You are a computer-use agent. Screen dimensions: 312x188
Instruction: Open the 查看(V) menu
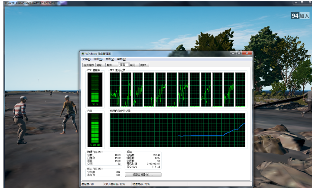point(110,59)
